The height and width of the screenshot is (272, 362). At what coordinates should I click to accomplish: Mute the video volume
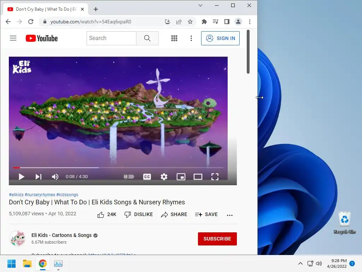coord(55,177)
